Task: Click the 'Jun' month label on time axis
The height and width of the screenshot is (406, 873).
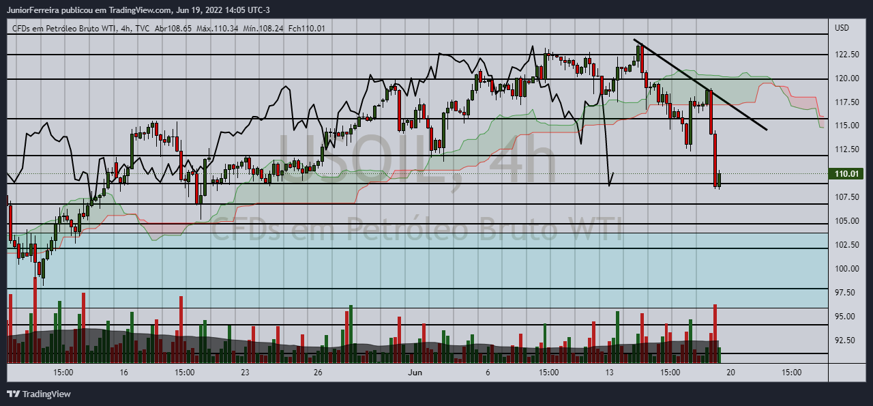Action: tap(415, 373)
